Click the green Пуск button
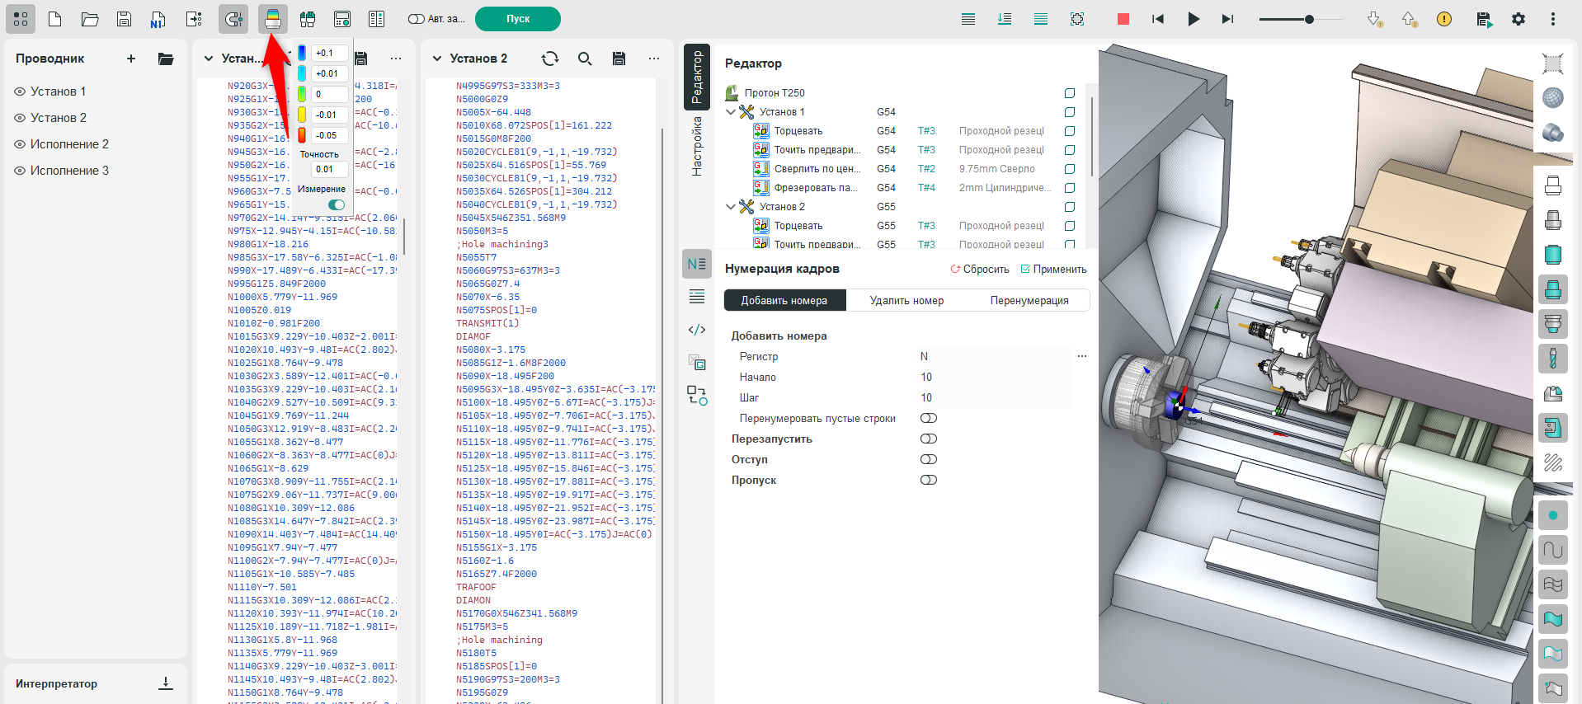 coord(517,19)
